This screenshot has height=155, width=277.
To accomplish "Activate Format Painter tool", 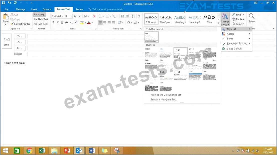I will tap(20, 24).
